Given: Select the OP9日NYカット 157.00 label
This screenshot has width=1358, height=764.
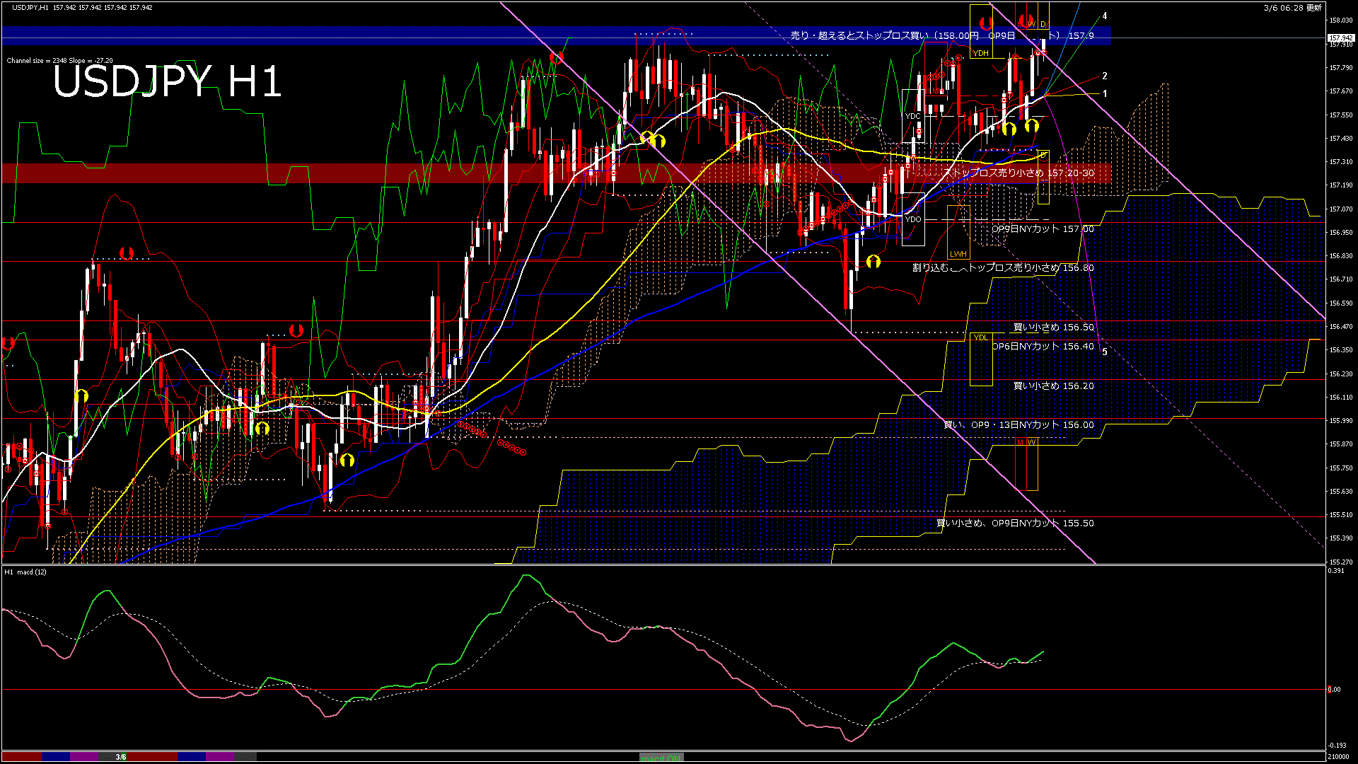Looking at the screenshot, I should pos(1042,229).
